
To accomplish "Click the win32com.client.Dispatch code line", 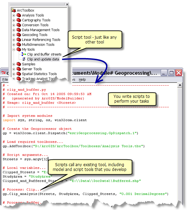I will click(71, 133).
